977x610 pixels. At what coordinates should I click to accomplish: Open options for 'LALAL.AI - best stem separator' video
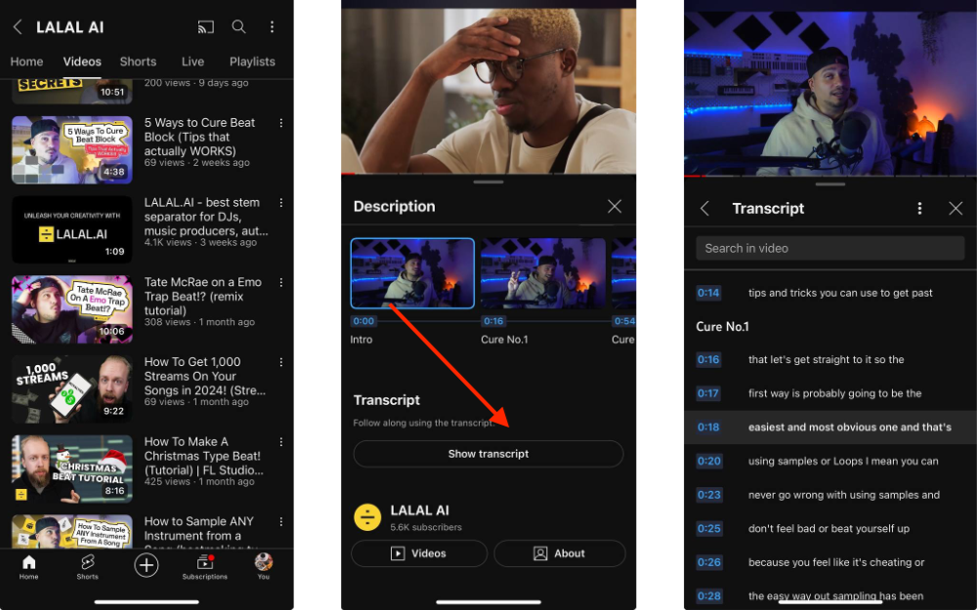tap(281, 203)
